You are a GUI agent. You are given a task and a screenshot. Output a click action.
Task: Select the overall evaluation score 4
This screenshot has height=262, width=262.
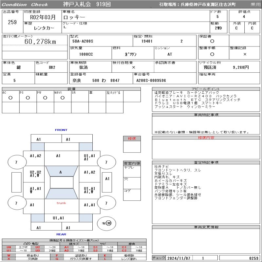[244, 17]
